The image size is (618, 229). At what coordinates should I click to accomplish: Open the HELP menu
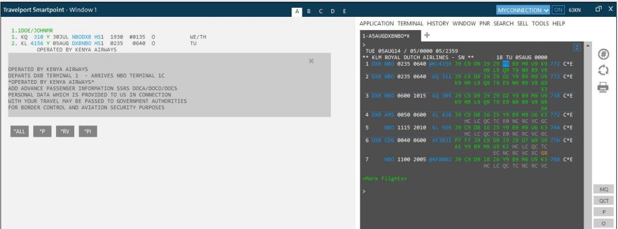click(558, 24)
